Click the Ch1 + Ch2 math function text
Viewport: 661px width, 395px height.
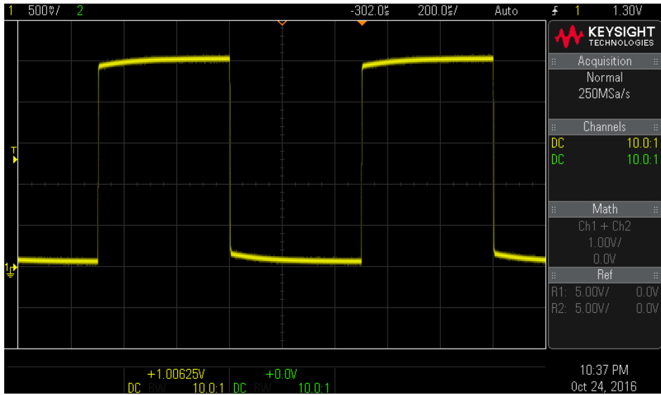click(605, 227)
